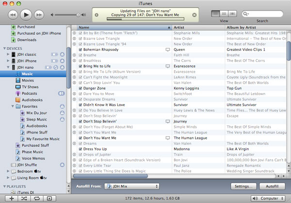Skip back to previous track
Image resolution: width=291 pixels, height=203 pixels.
[13, 15]
